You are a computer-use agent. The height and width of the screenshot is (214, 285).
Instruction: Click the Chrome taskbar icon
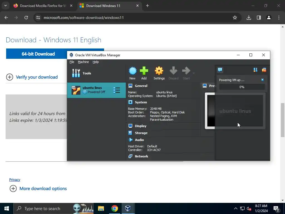[114, 208]
